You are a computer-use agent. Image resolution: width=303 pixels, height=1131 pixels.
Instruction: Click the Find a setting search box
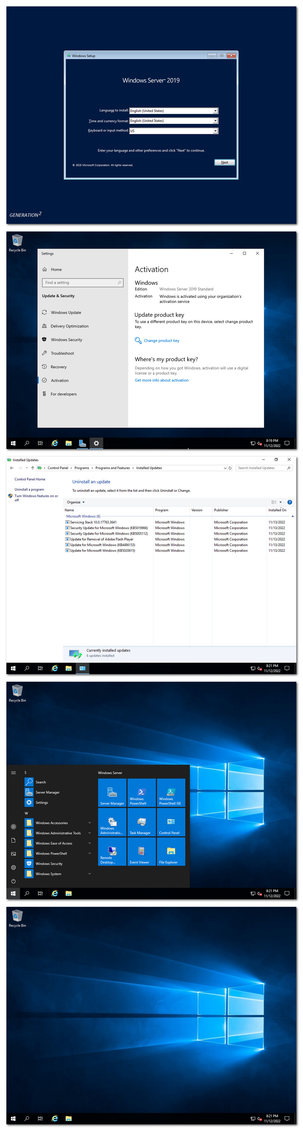coord(82,283)
